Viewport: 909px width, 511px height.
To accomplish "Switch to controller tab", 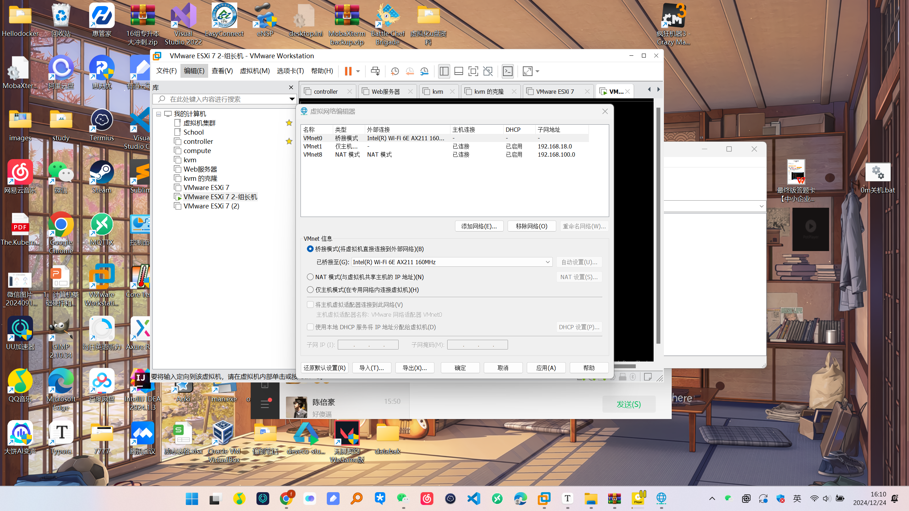I will (x=328, y=92).
